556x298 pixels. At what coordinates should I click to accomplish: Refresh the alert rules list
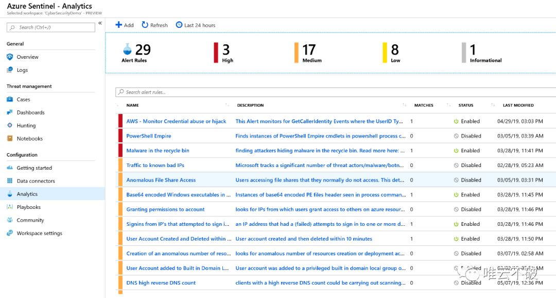(x=154, y=25)
